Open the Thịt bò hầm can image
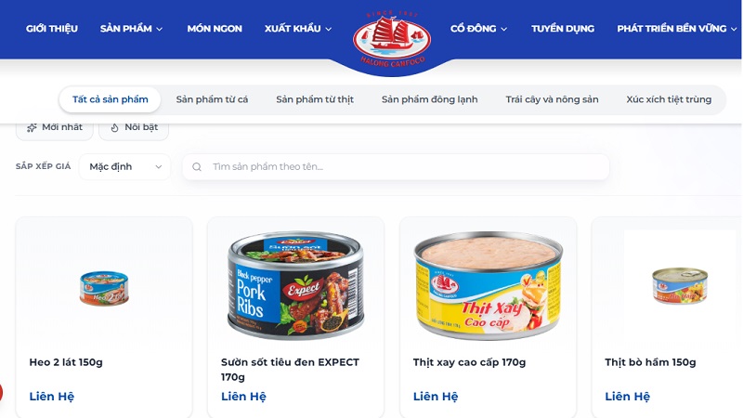This screenshot has height=418, width=743. pyautogui.click(x=680, y=285)
